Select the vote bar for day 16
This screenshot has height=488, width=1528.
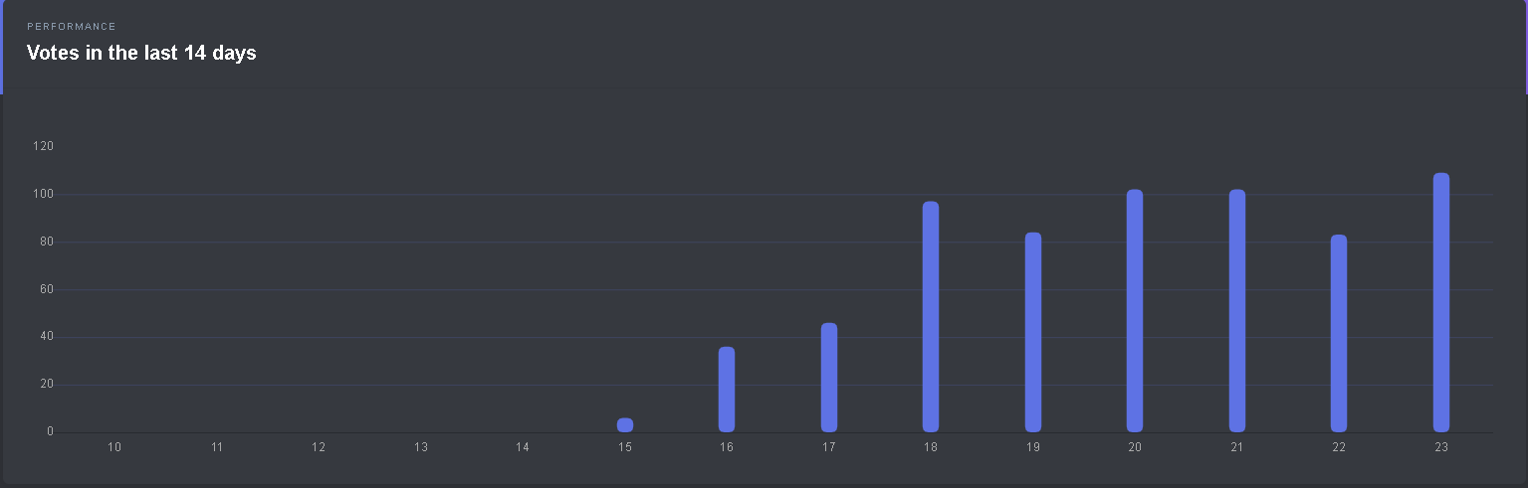point(727,390)
